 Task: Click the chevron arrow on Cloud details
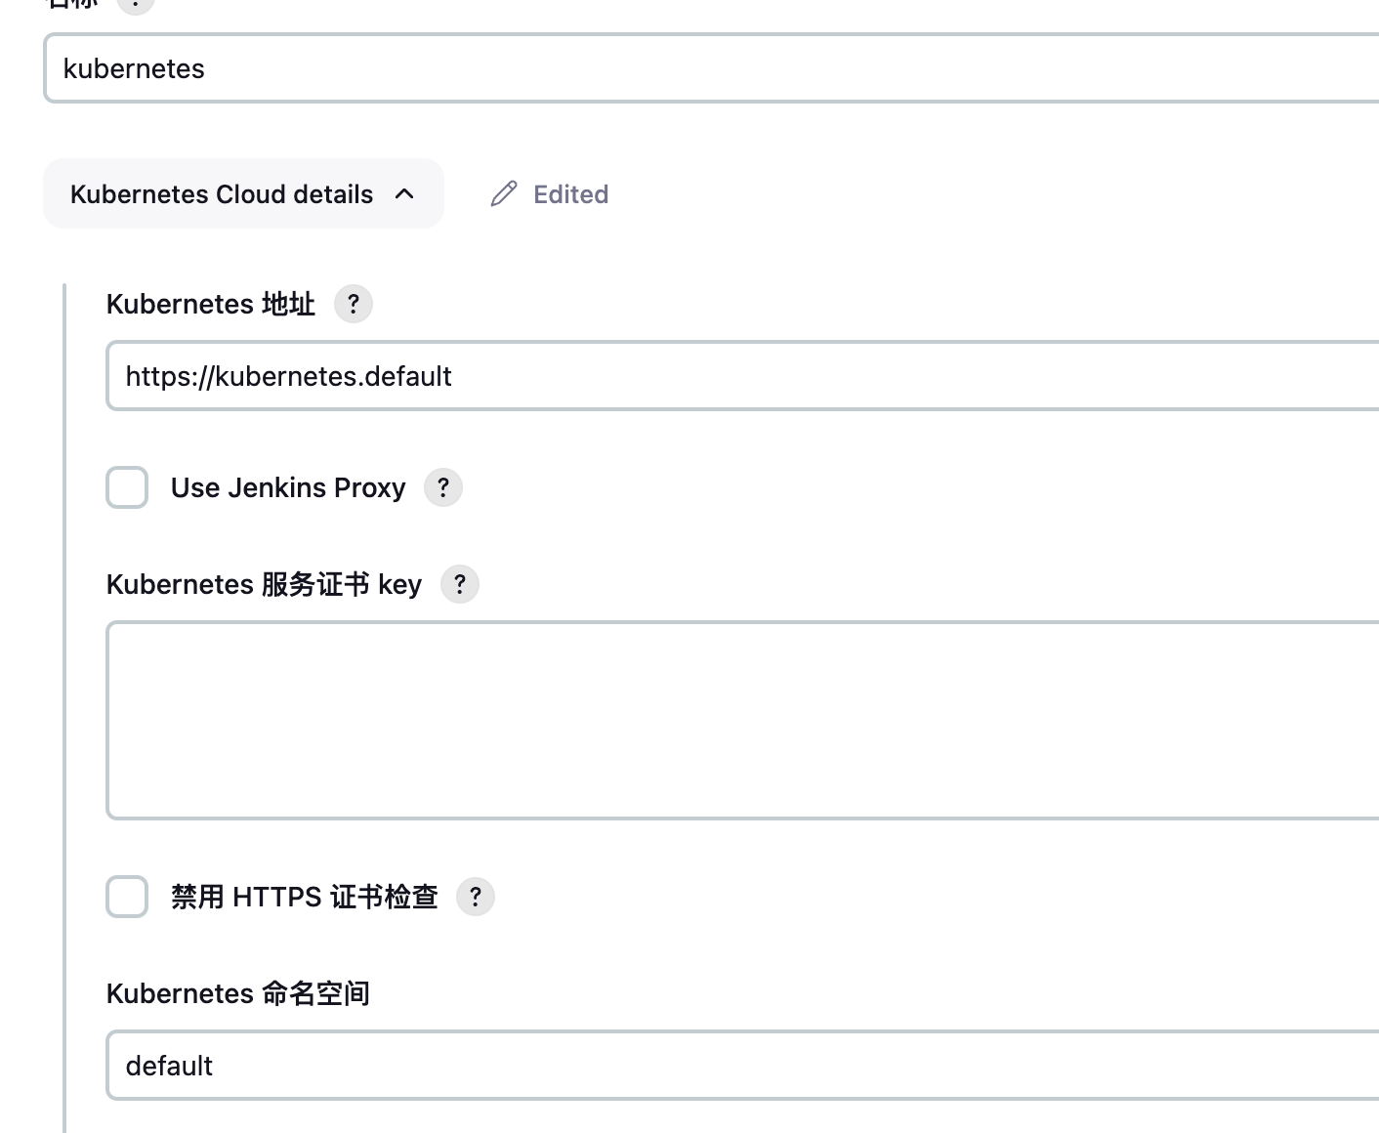(404, 194)
